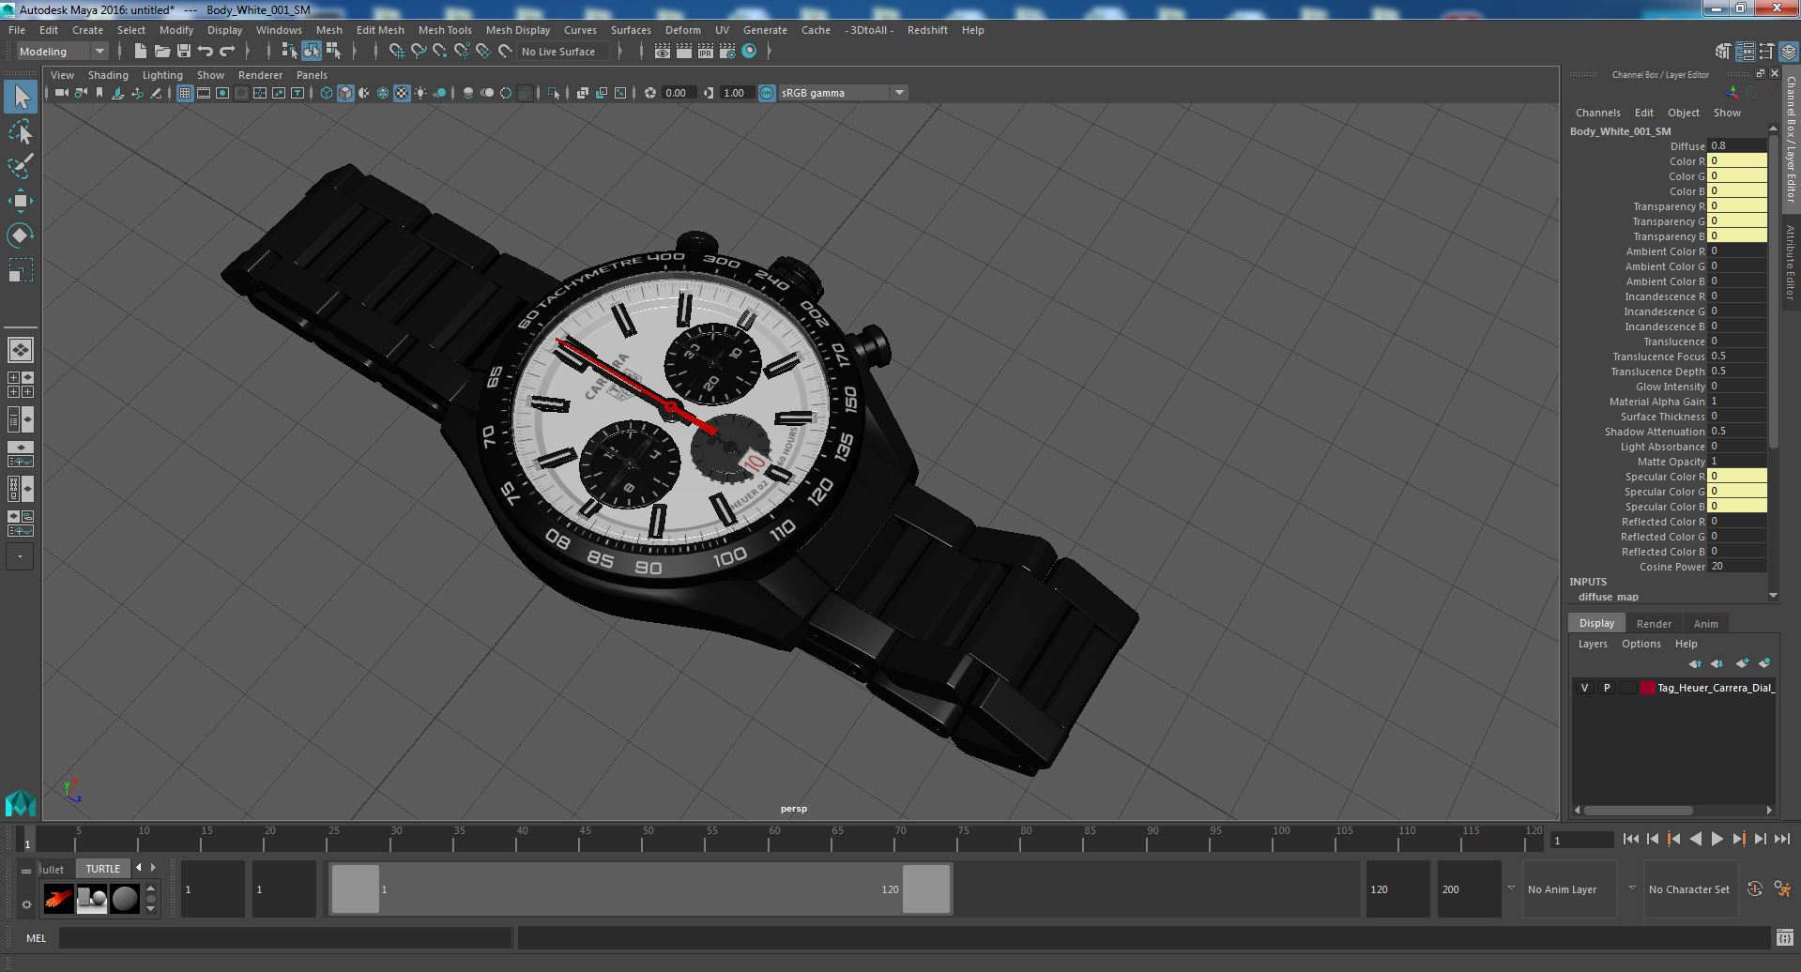Expand shelf options gear menu
The width and height of the screenshot is (1801, 972).
point(26,904)
